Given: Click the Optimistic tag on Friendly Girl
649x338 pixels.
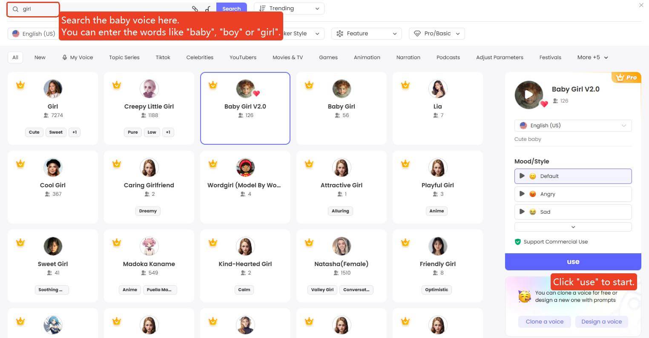Looking at the screenshot, I should coord(436,290).
